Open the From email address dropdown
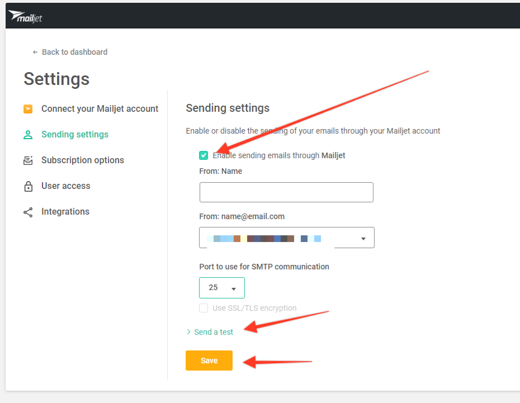 pos(287,238)
